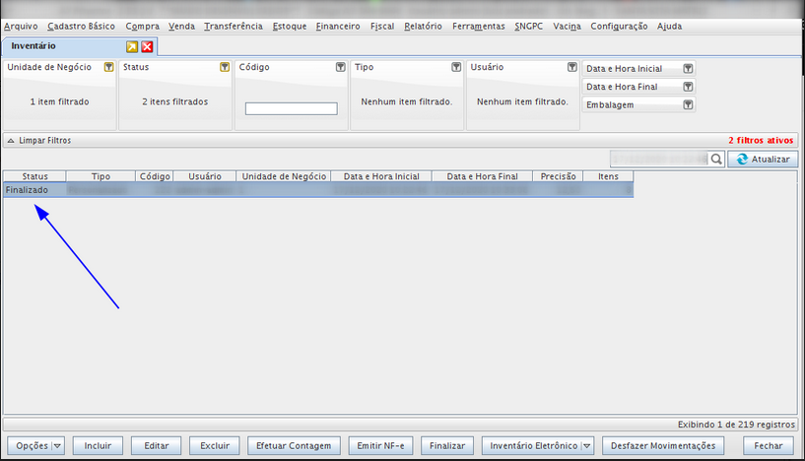Click the Unidade de Negócio filter icon
The image size is (805, 461).
pos(108,67)
